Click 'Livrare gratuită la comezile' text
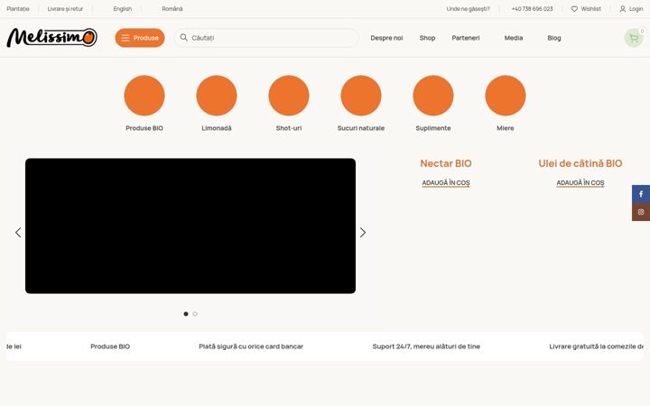 (x=596, y=346)
